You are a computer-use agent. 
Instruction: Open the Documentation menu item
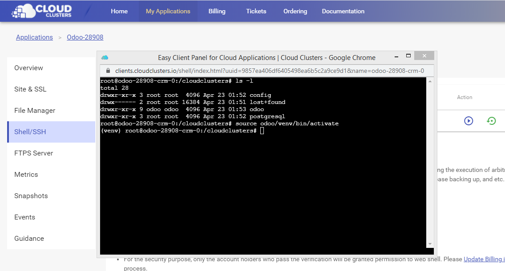pos(343,11)
